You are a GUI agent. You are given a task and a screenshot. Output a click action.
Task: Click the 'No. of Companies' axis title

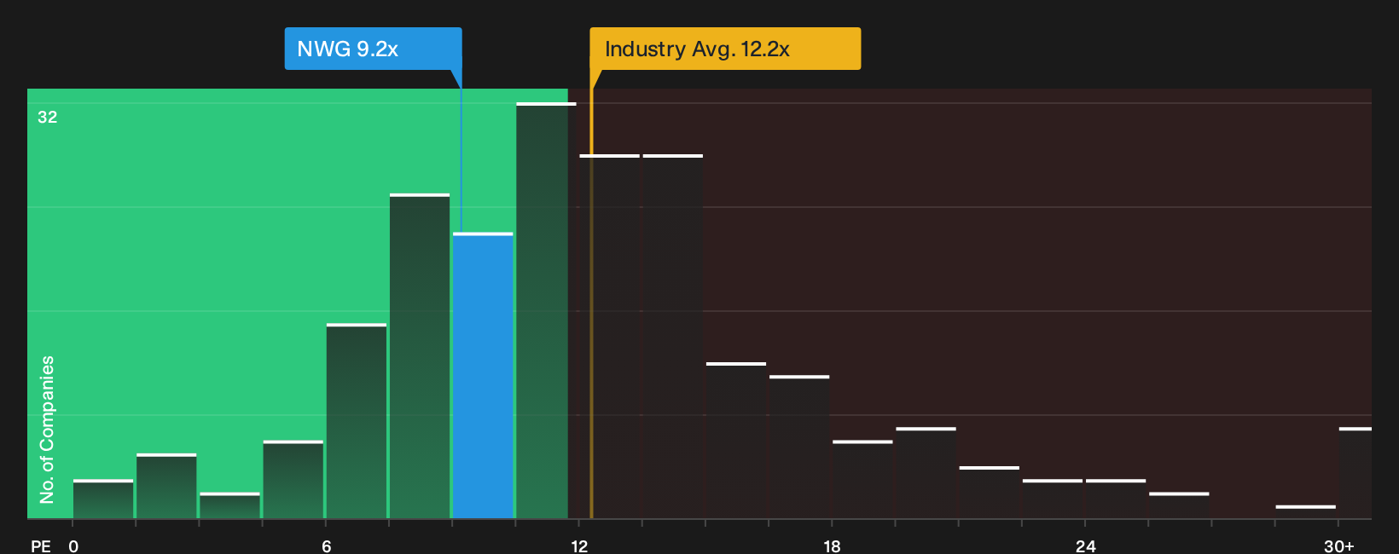pos(47,430)
